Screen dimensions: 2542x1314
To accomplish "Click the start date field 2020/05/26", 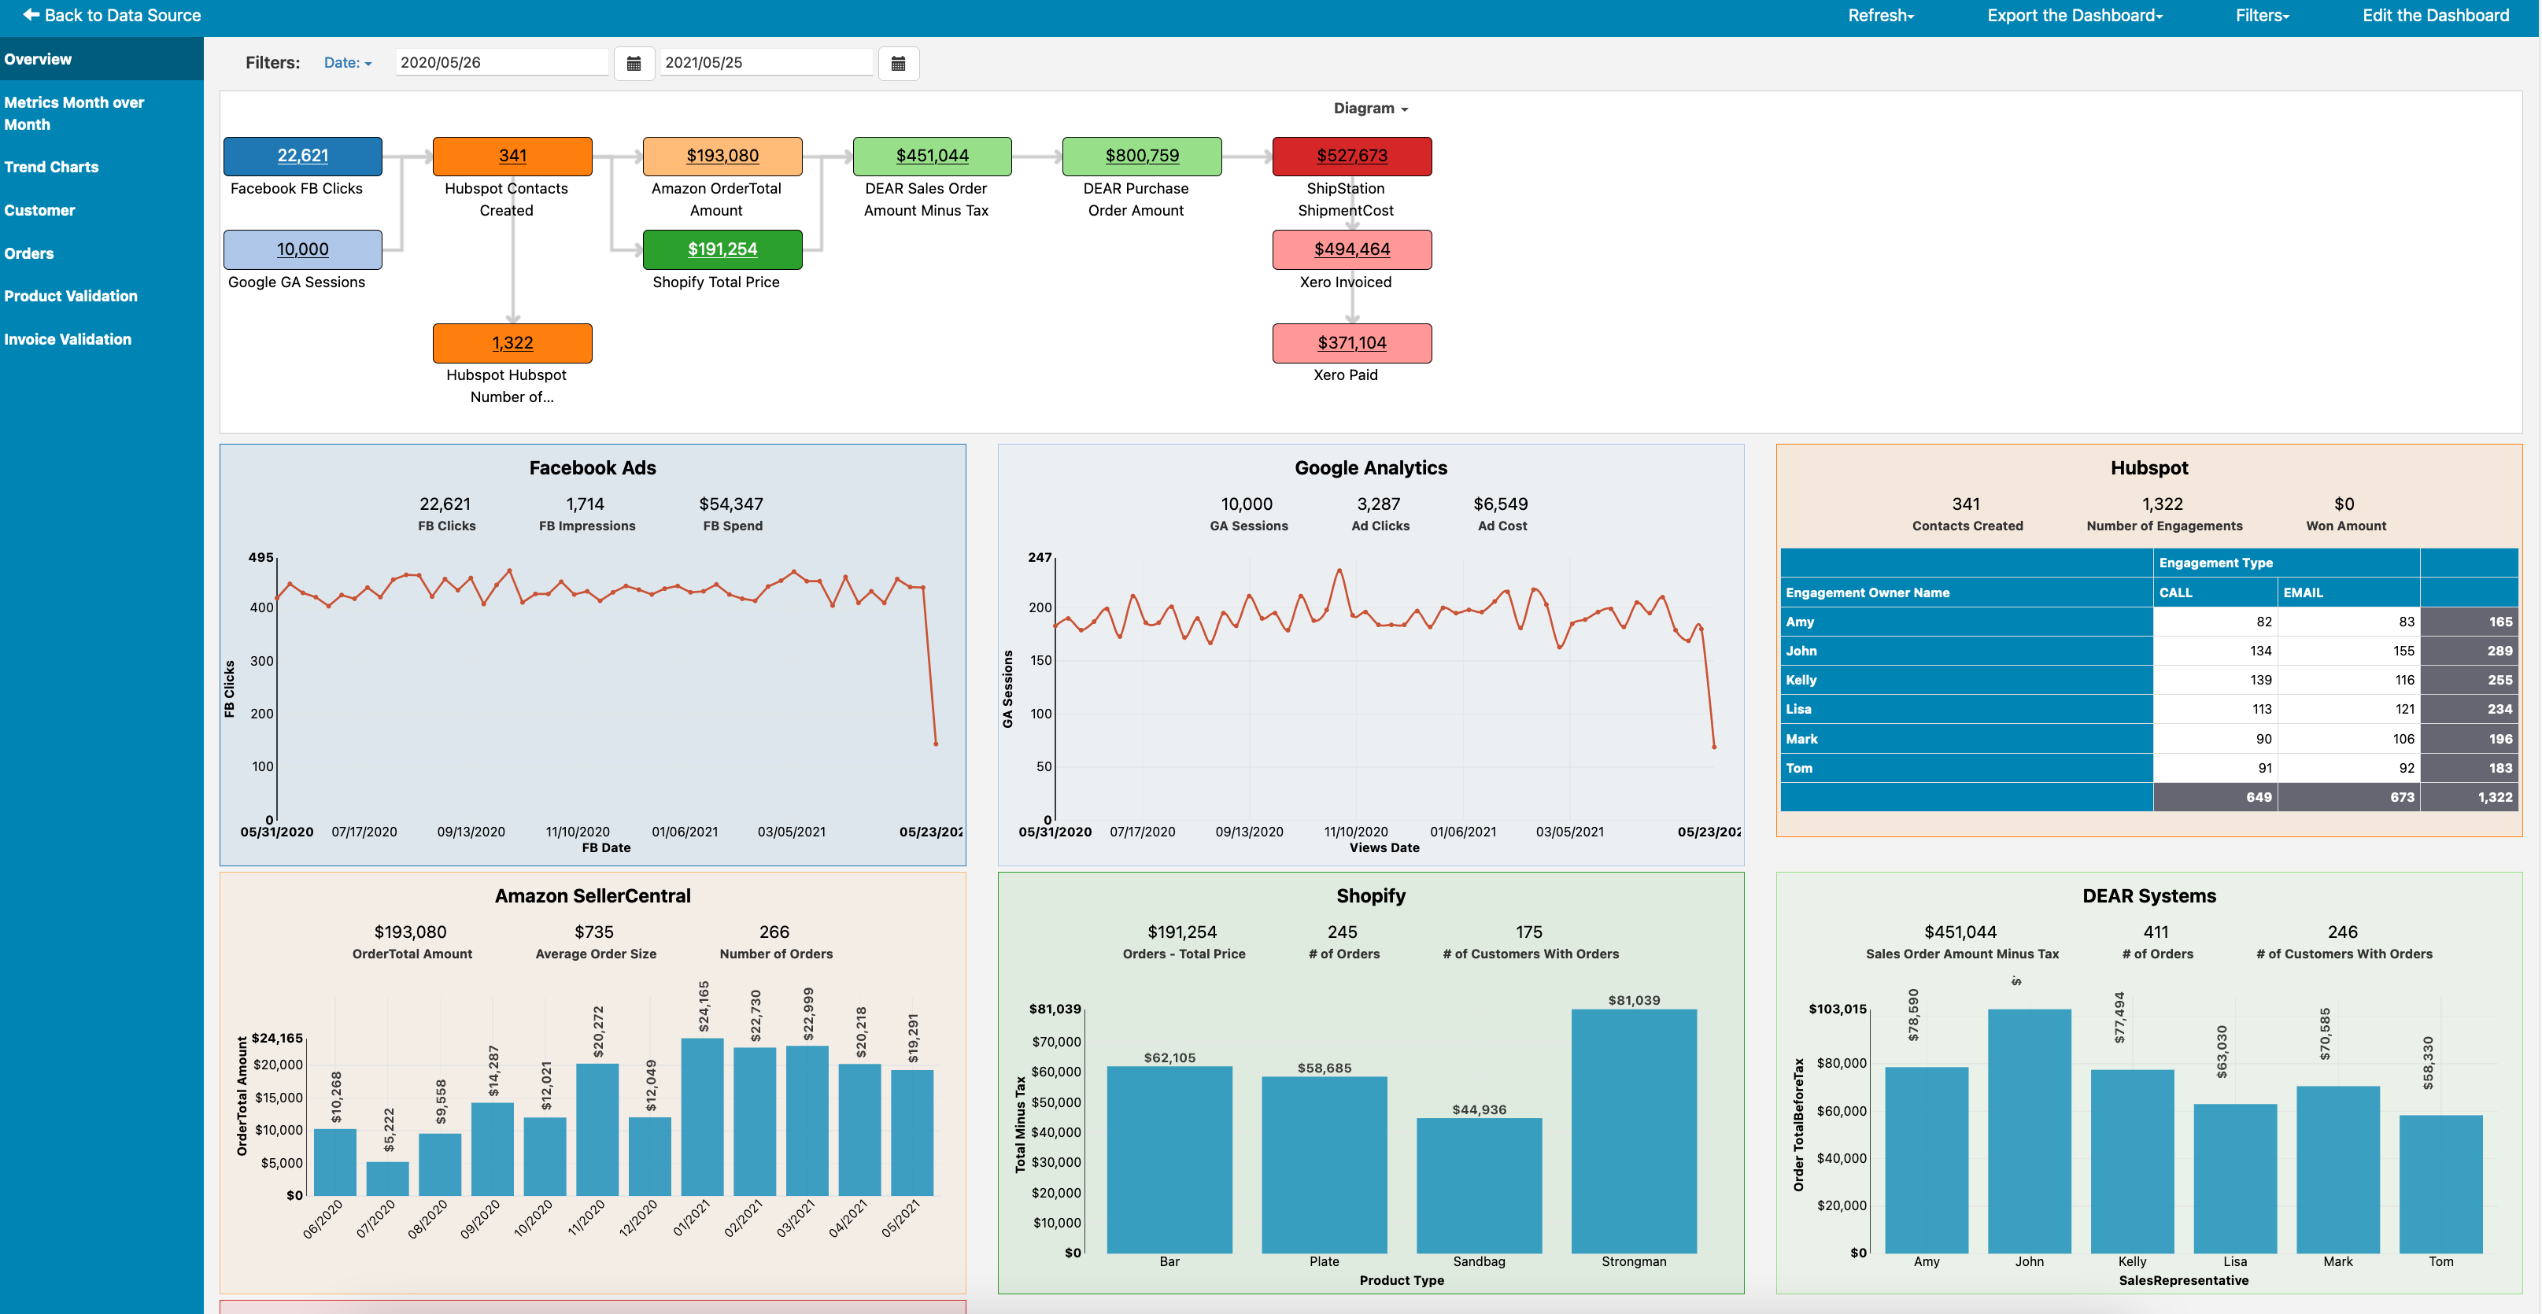I will point(502,62).
